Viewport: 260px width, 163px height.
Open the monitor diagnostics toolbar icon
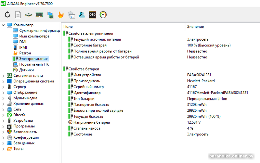pyautogui.click(x=50, y=15)
